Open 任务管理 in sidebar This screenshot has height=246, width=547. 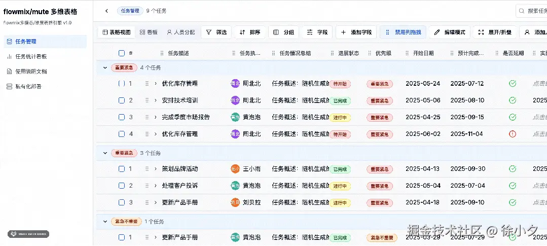click(x=45, y=42)
